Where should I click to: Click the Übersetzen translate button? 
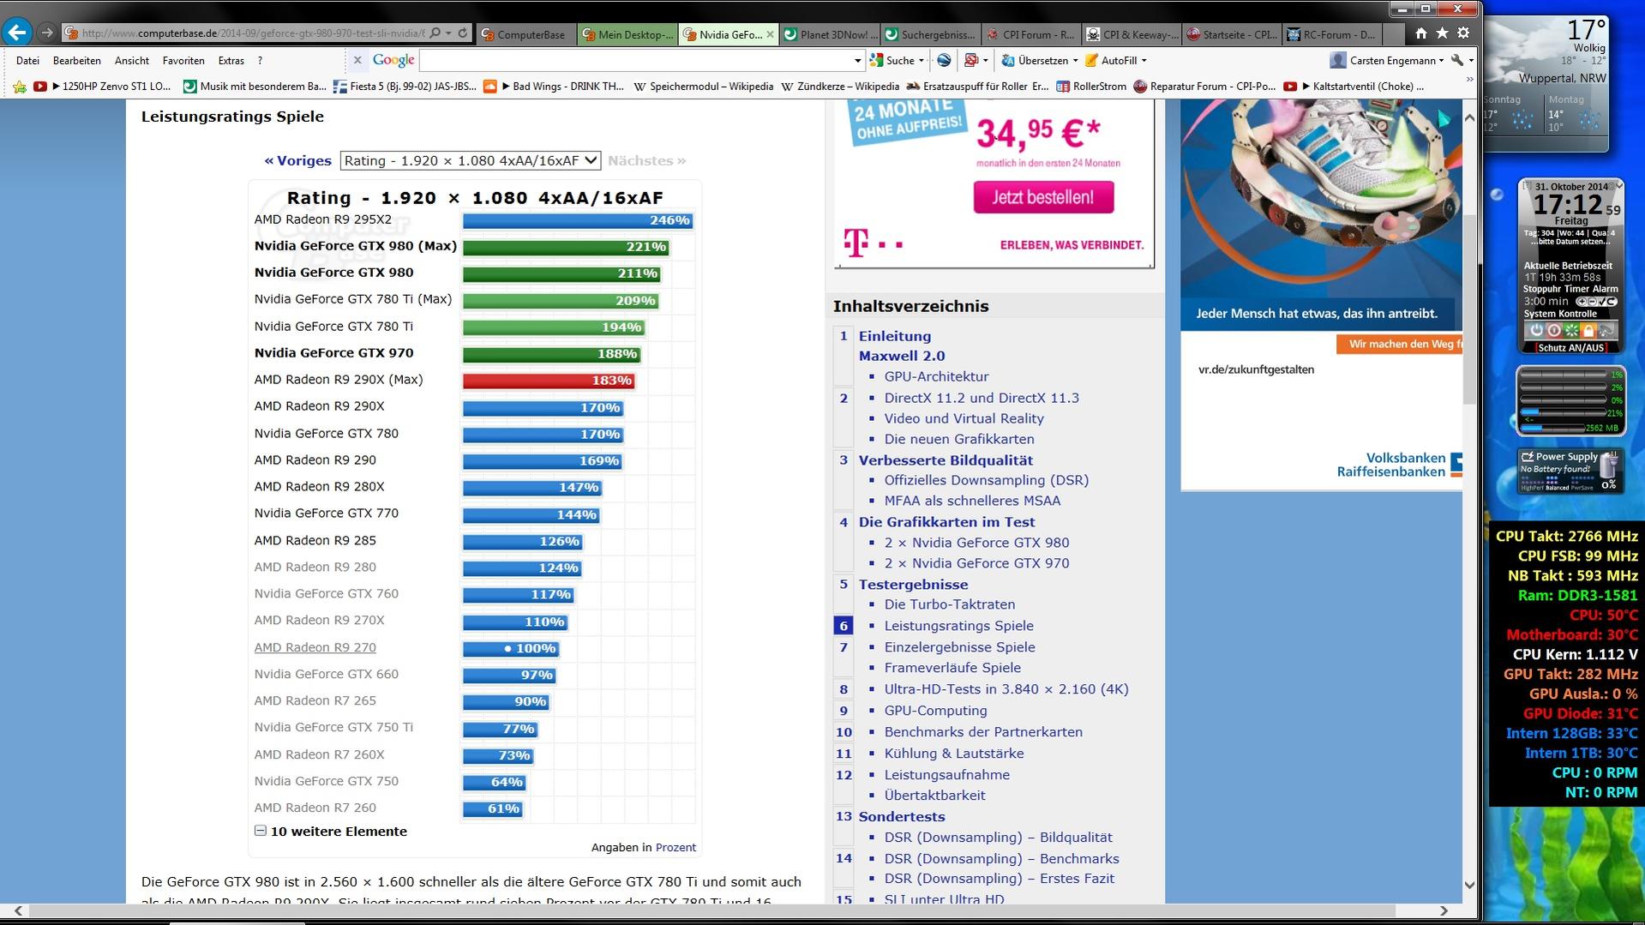tap(1040, 60)
